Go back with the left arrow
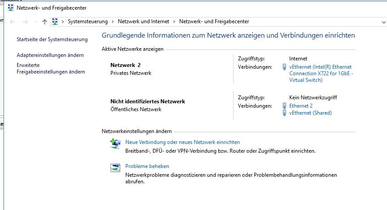The image size is (387, 210). [x=12, y=22]
